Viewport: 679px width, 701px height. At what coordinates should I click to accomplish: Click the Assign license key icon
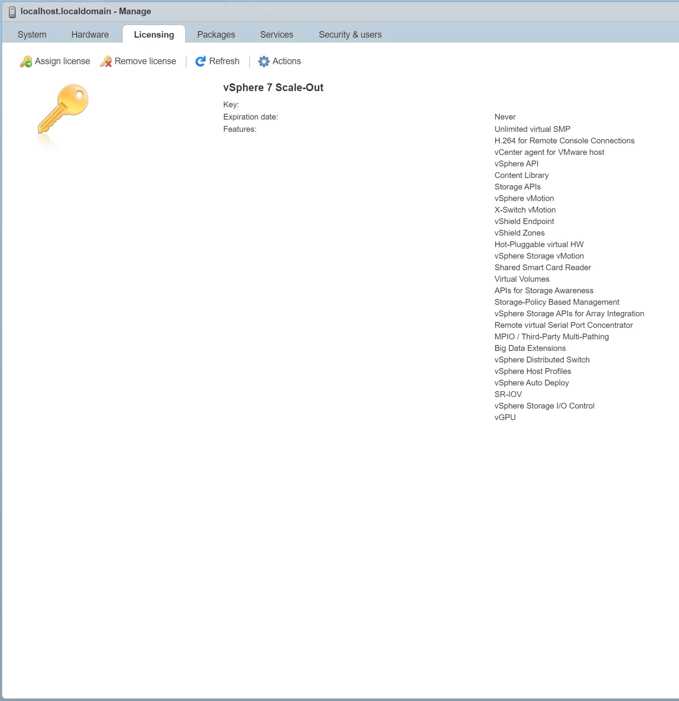(x=26, y=61)
